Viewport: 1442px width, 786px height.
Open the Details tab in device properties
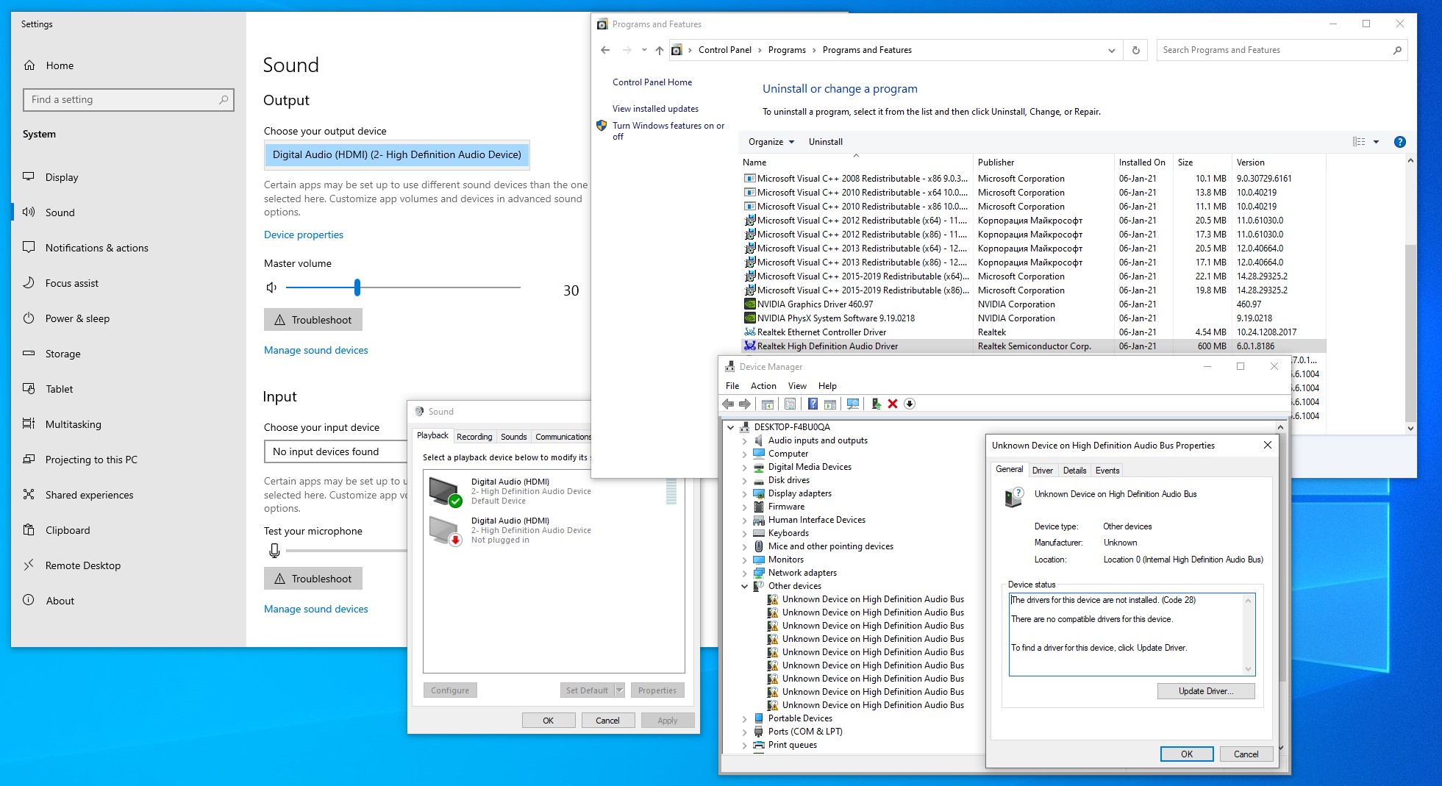(1074, 471)
